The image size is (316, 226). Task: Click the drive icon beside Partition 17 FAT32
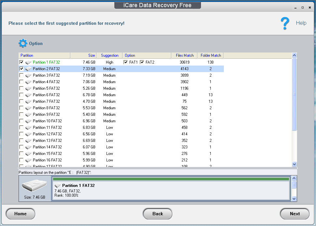[28, 166]
